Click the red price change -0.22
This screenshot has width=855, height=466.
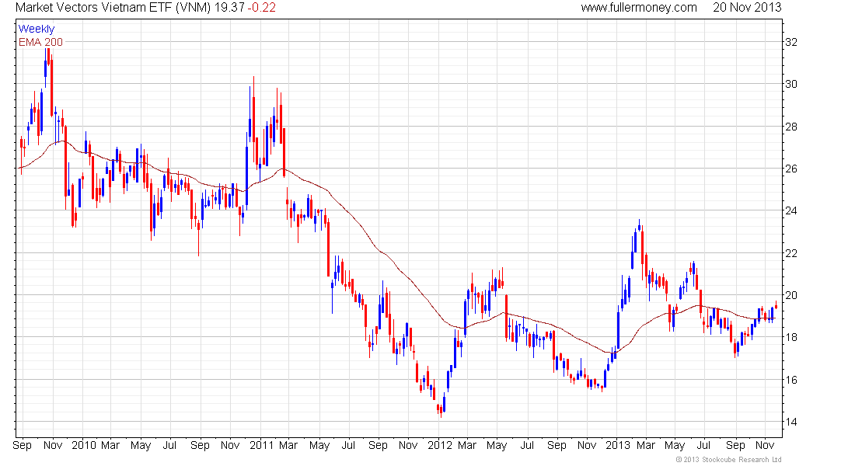[262, 8]
